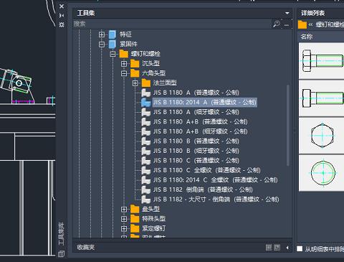This screenshot has width=344, height=262.
Task: Click bolt icon of JIS B 1182 大尺寸 倒角端
Action: point(145,200)
